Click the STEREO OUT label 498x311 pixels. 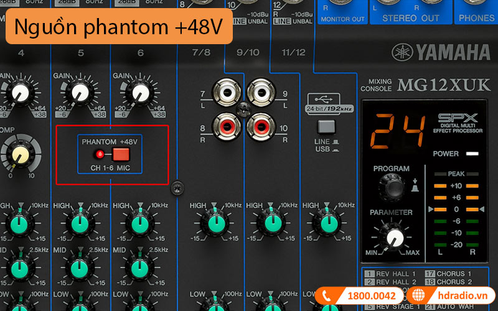tap(410, 18)
